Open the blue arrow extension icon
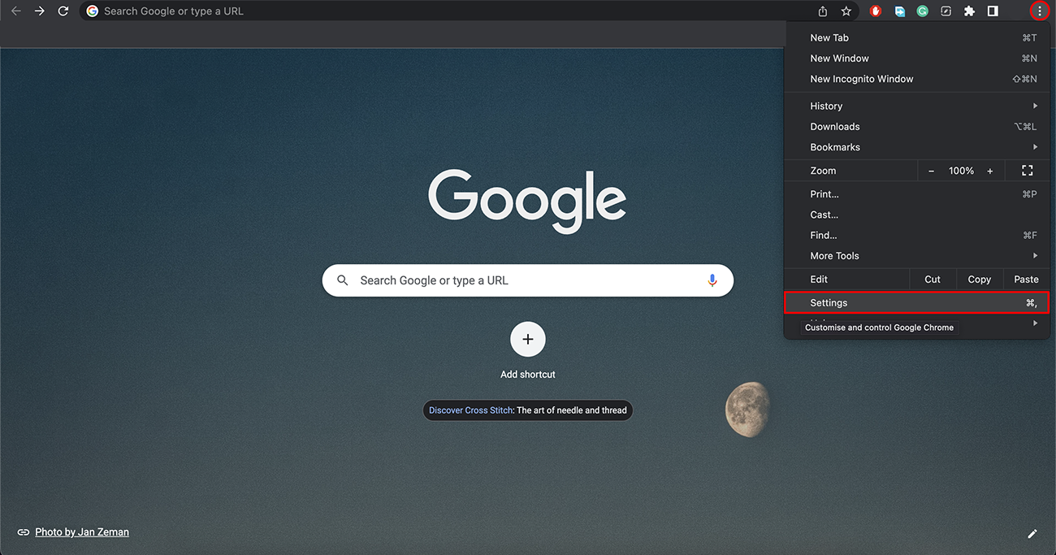This screenshot has height=555, width=1056. point(899,11)
